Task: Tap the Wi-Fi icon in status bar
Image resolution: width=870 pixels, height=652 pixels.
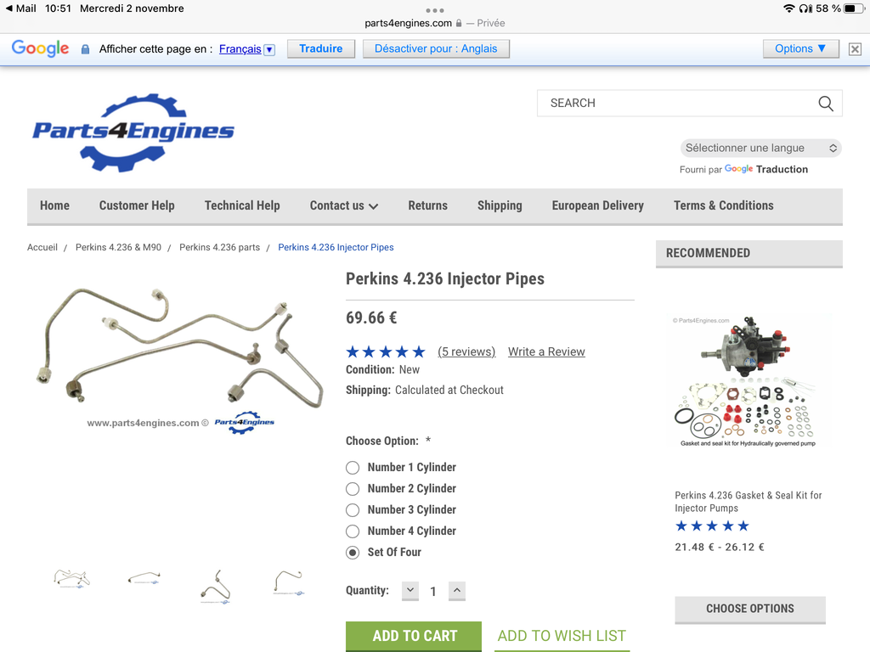Action: (789, 8)
